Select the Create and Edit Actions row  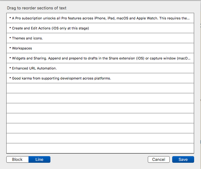[x=100, y=28]
